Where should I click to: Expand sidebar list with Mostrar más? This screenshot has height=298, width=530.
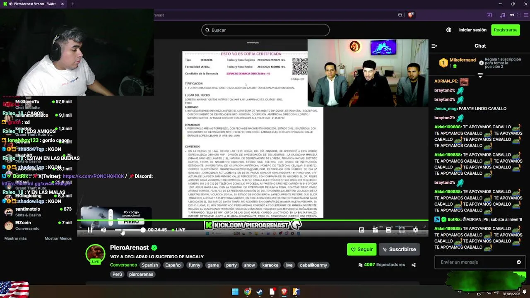pyautogui.click(x=15, y=238)
